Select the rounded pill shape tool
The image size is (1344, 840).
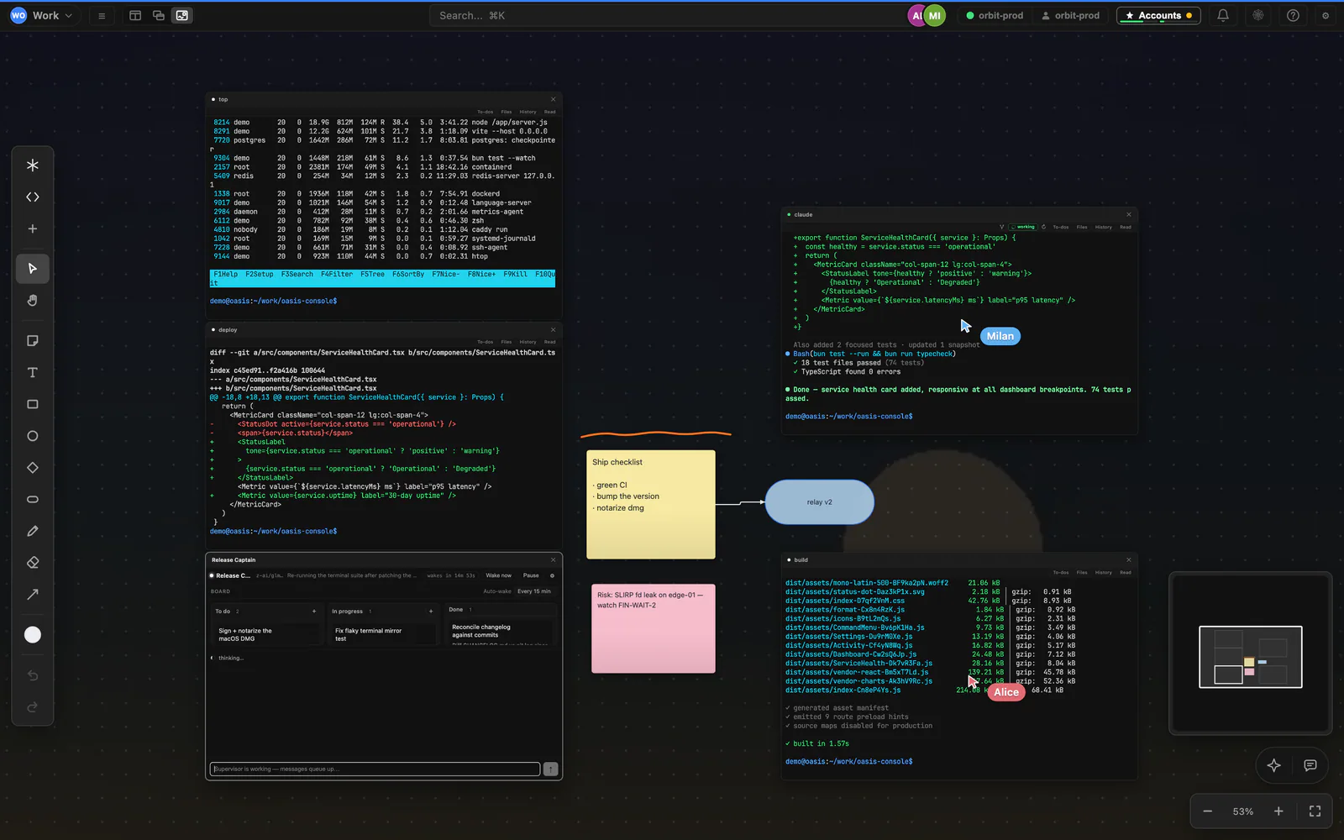pos(33,500)
